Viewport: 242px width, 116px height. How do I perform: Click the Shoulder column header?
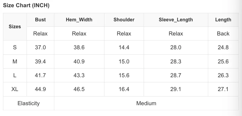[124, 20]
